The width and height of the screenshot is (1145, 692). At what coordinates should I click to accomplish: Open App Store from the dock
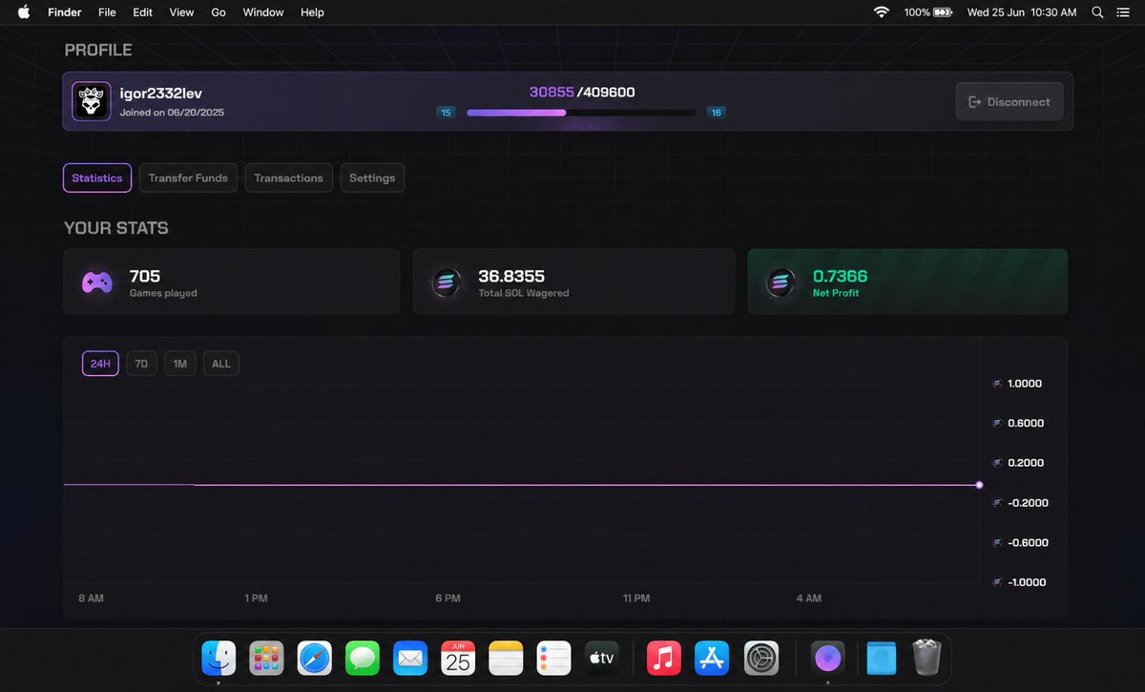pos(713,658)
